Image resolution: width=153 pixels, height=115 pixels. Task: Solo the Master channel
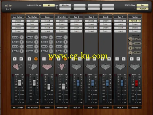[132, 59]
